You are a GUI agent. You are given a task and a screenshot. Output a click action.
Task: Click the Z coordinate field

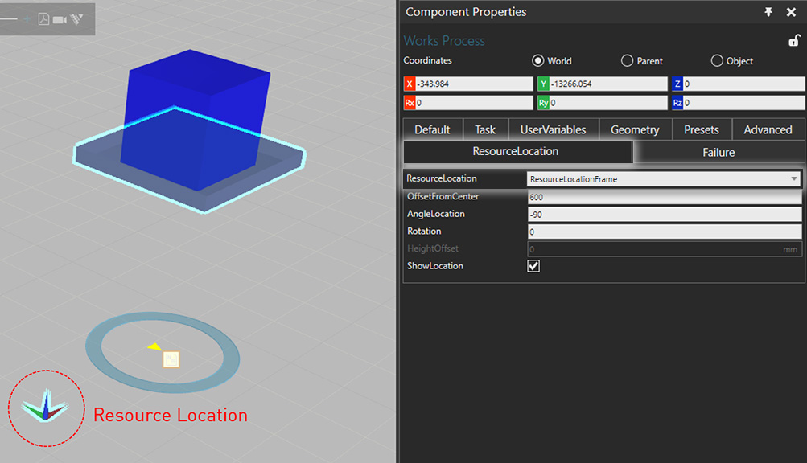pyautogui.click(x=743, y=84)
